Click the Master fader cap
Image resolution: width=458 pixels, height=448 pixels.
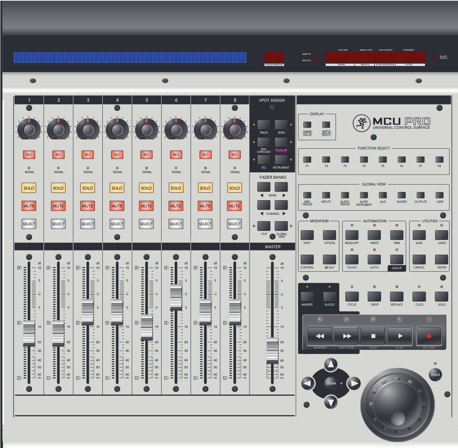click(272, 350)
